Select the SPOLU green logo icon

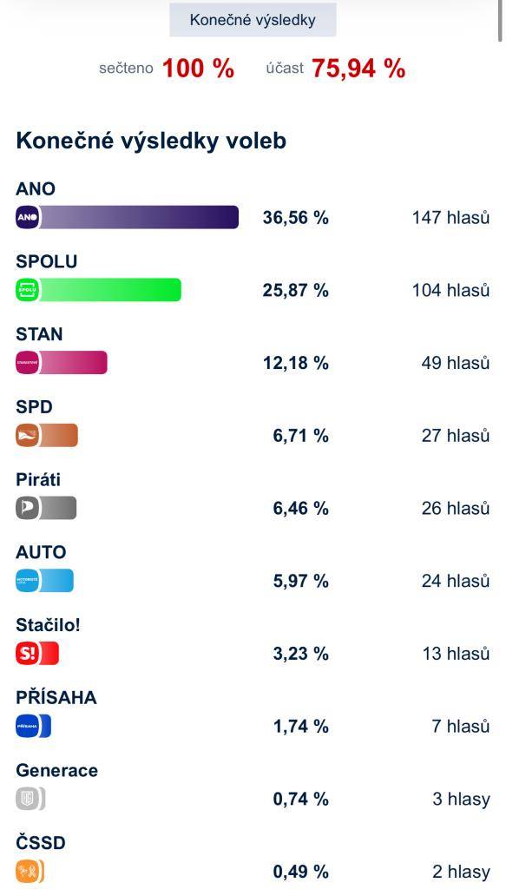click(26, 290)
